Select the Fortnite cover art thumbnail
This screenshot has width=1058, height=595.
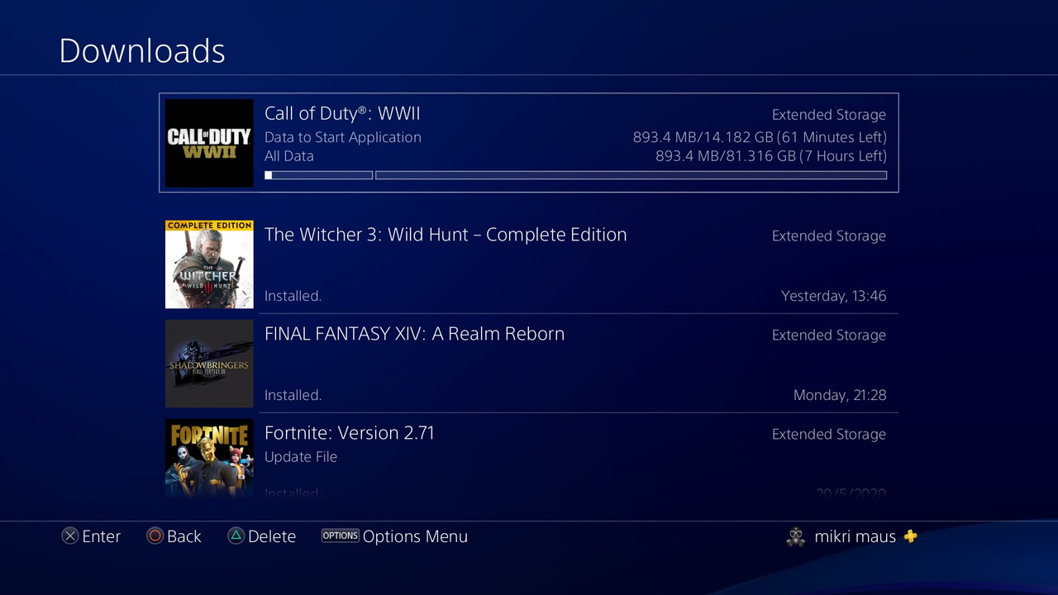coord(209,457)
